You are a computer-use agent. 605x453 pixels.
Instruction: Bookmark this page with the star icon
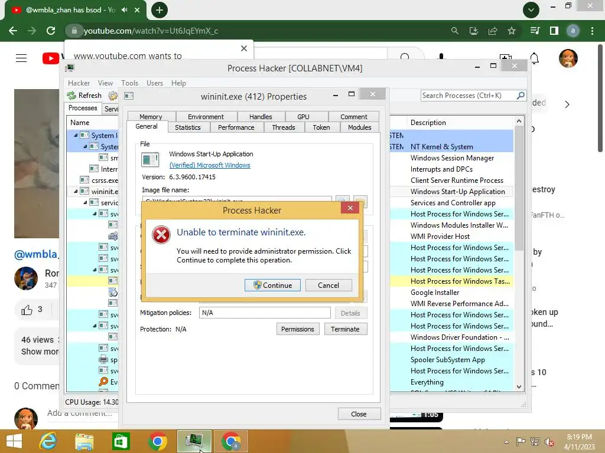[512, 31]
